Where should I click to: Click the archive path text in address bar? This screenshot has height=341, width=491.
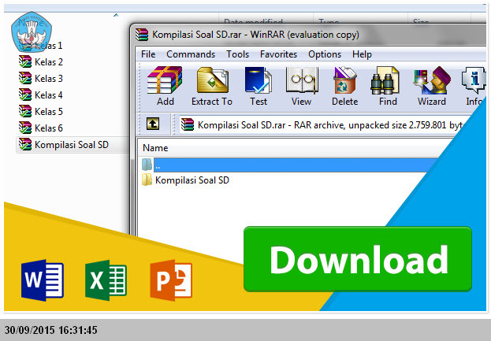click(330, 125)
